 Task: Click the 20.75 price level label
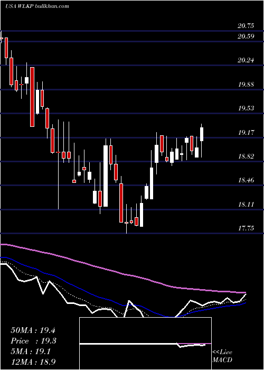pyautogui.click(x=246, y=26)
